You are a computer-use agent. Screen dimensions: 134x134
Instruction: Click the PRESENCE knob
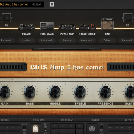[x=105, y=92]
